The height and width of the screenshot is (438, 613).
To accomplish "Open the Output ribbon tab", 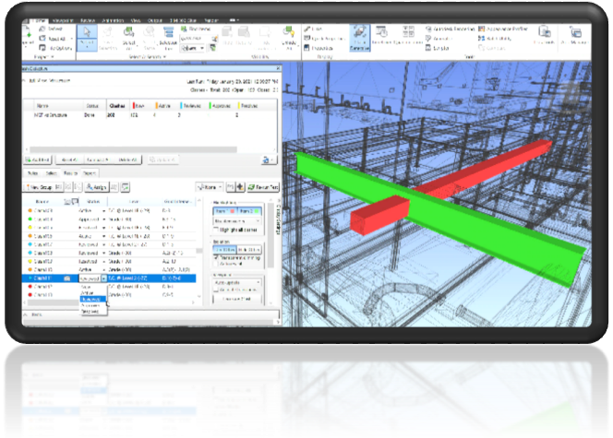I will point(155,20).
